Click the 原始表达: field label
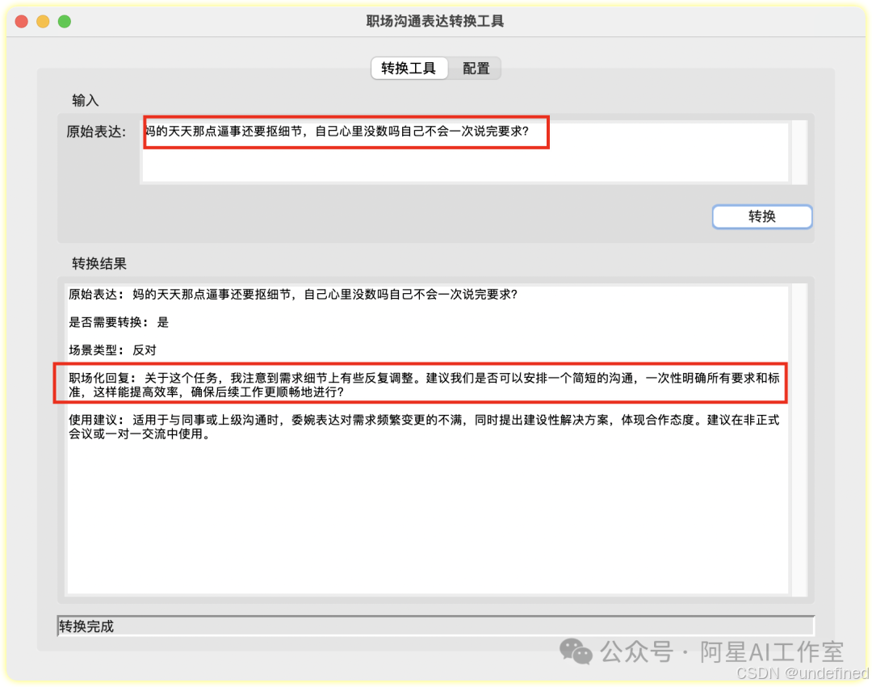 [97, 132]
